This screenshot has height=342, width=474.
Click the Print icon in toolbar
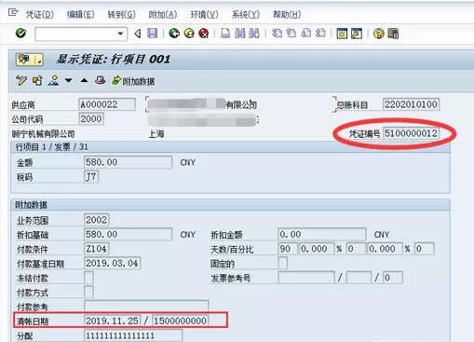click(225, 33)
